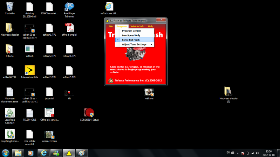This screenshot has height=157, width=280.
Task: Show hidden system tray icons
Action: [x=238, y=153]
